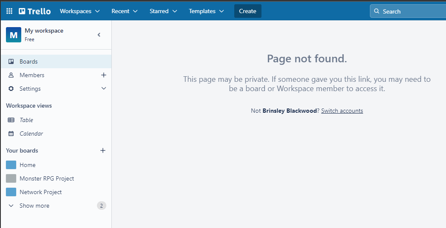Invite members with the plus icon
Screen dimensions: 446x228
(x=104, y=75)
